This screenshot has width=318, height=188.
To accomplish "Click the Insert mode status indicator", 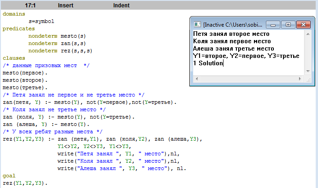I will (65, 6).
